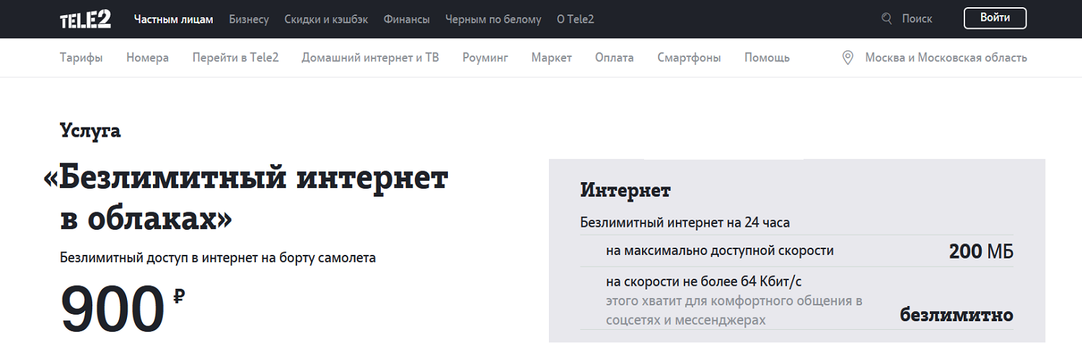The width and height of the screenshot is (1082, 355).
Task: Click the search magnifier icon
Action: 887,19
